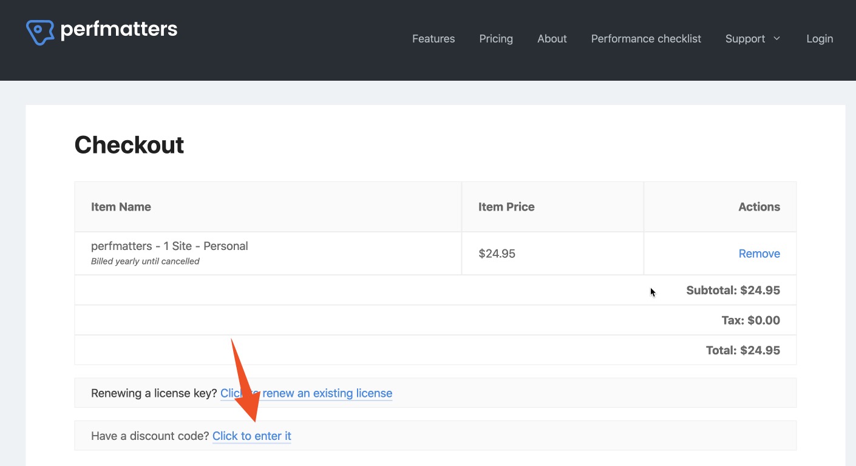Screen dimensions: 856x466
Task: Navigate to Performance checklist
Action: tap(646, 39)
